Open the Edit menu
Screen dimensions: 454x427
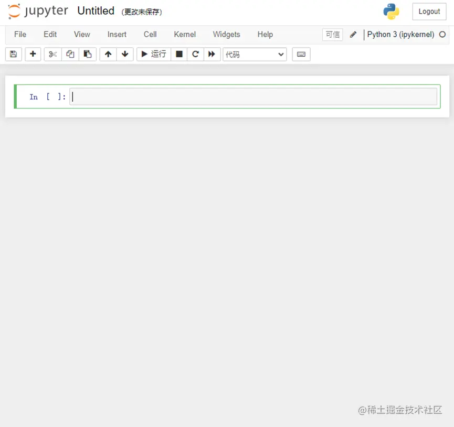click(50, 35)
